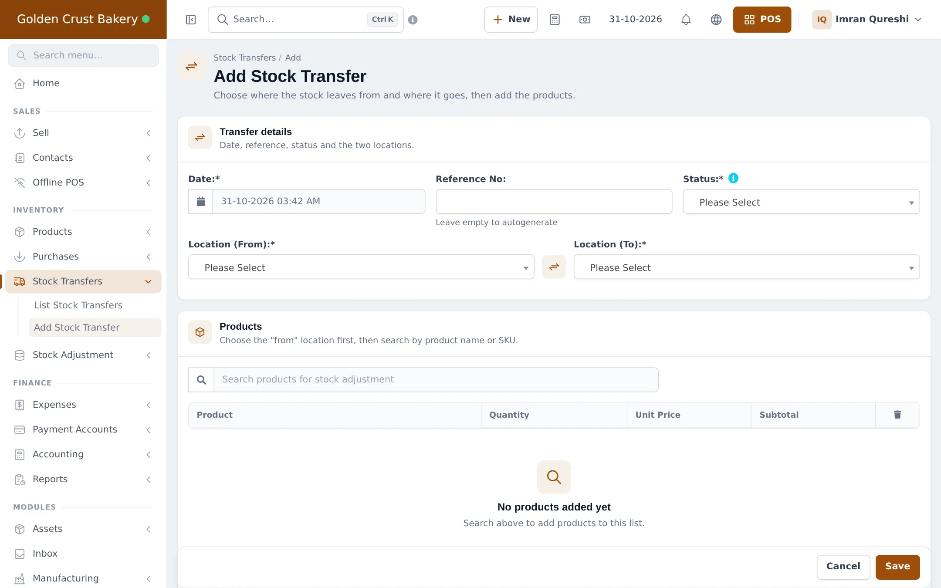Screen dimensions: 941x588
Task: Expand the Stock Adjustment menu
Action: [83, 355]
